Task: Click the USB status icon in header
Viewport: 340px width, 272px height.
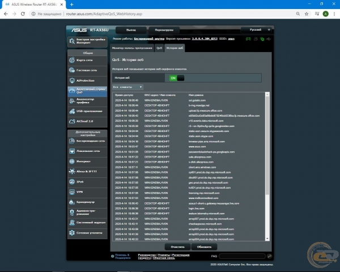Action: coord(269,39)
